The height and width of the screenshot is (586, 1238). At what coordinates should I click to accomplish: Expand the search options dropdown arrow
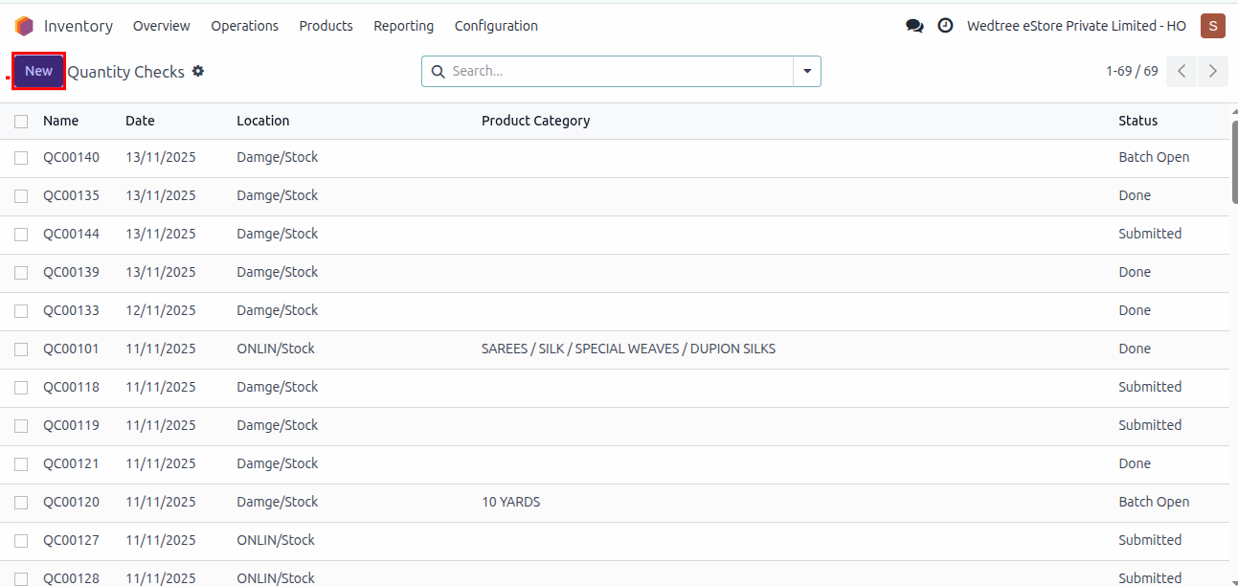pos(806,71)
